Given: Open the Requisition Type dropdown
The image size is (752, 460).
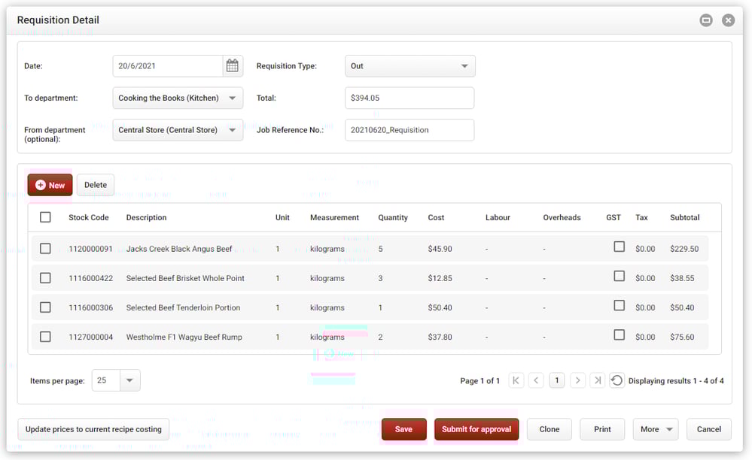Looking at the screenshot, I should coord(409,65).
